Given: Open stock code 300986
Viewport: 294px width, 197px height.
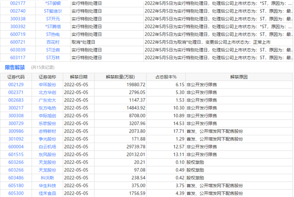Looking at the screenshot, I should tap(16, 131).
